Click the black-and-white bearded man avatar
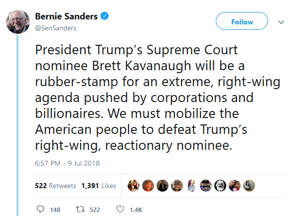This screenshot has width=295, height=216. pyautogui.click(x=220, y=186)
